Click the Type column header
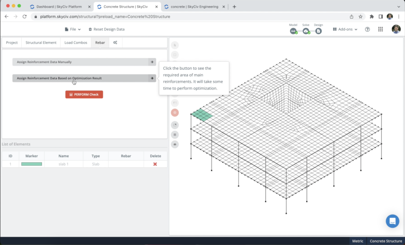Image resolution: width=405 pixels, height=245 pixels. coord(96,156)
